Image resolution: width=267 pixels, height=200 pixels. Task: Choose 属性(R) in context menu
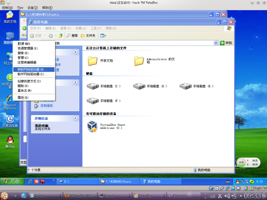click(34, 98)
